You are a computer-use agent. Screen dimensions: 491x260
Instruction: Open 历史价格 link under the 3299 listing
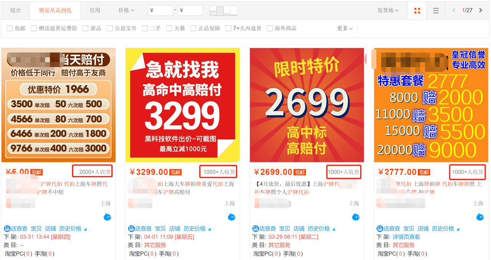click(194, 229)
